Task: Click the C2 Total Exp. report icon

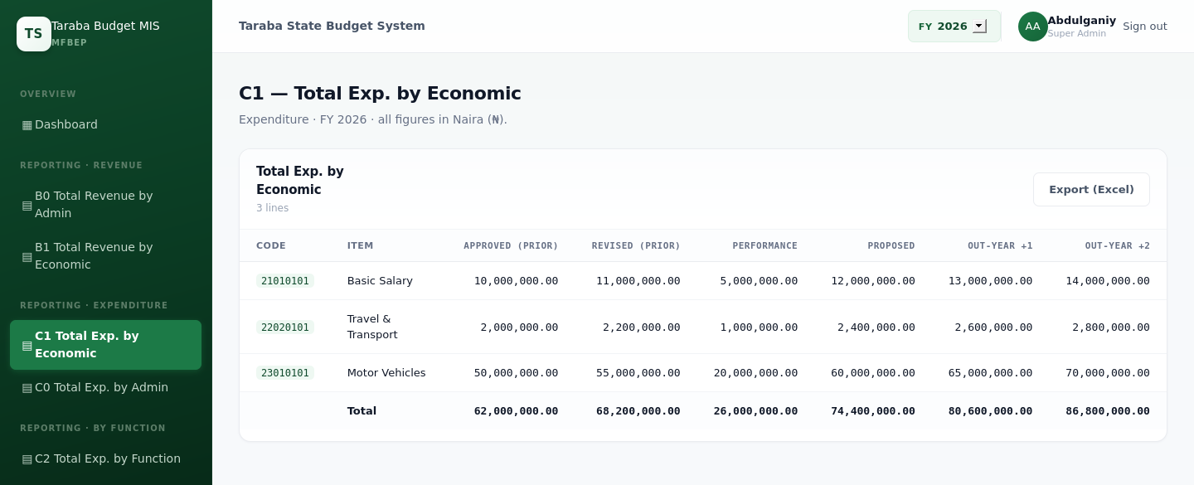Action: click(27, 458)
